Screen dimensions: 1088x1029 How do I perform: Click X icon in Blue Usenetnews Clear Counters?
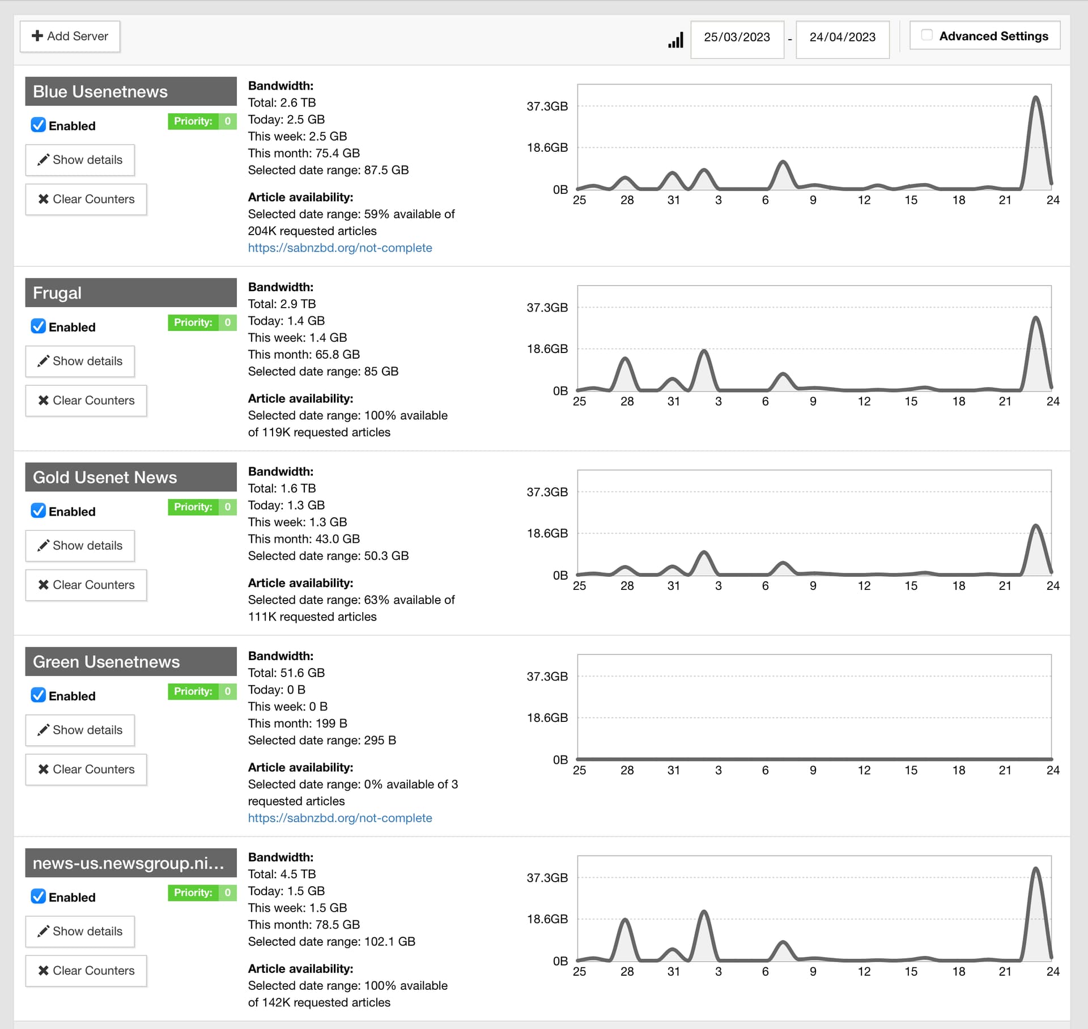(x=43, y=199)
